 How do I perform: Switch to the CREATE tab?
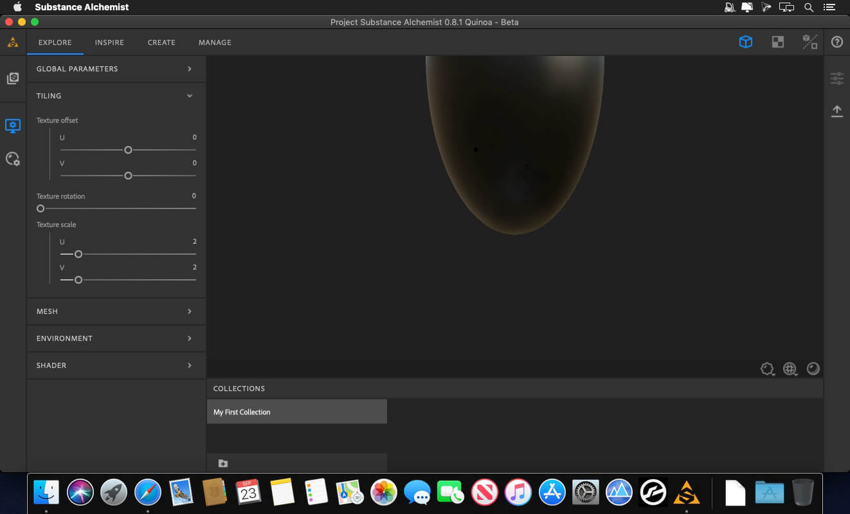161,42
